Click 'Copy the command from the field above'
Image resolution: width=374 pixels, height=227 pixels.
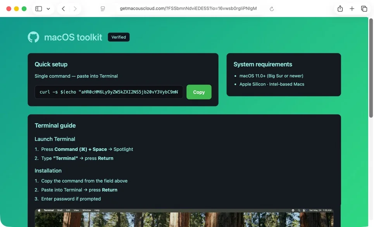click(x=84, y=181)
